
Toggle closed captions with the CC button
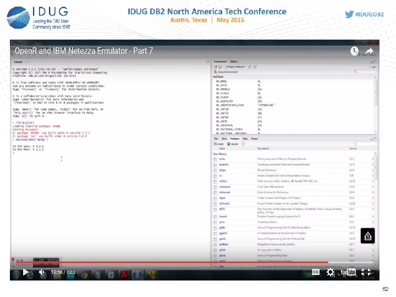[316, 272]
